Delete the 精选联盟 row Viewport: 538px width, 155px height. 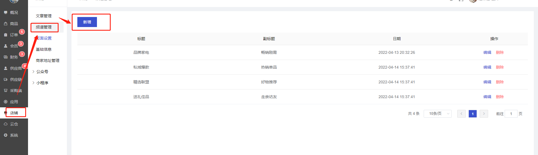pos(500,82)
